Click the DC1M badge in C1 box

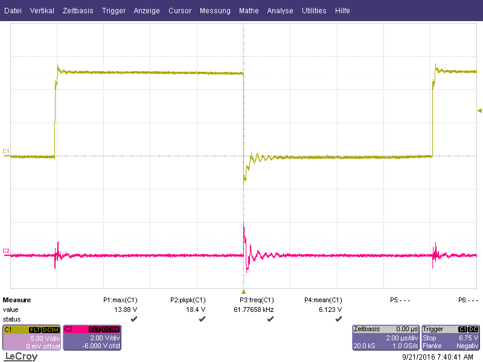51,329
